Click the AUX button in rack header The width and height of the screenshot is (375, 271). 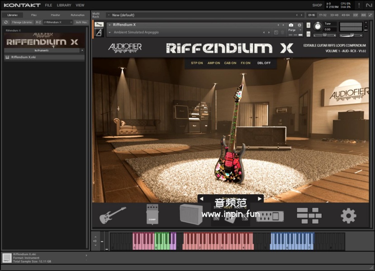364,15
